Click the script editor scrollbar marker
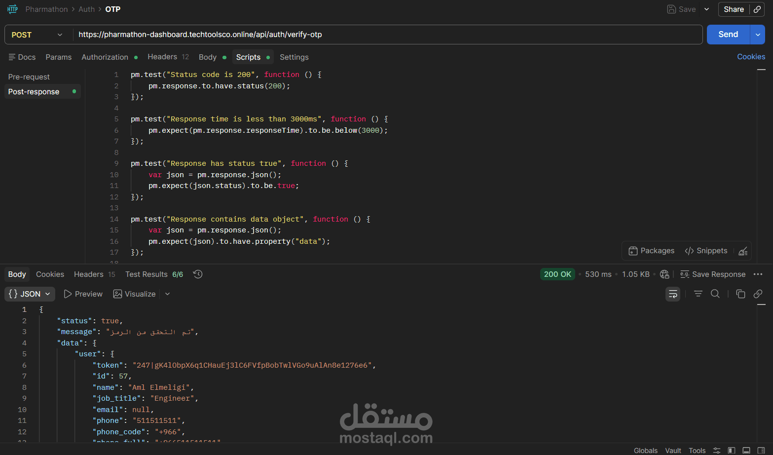 (761, 70)
